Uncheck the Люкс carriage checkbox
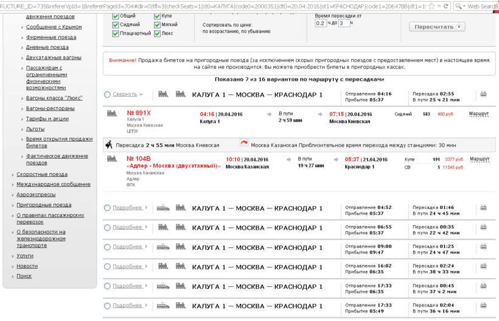The image size is (499, 321). pyautogui.click(x=158, y=33)
